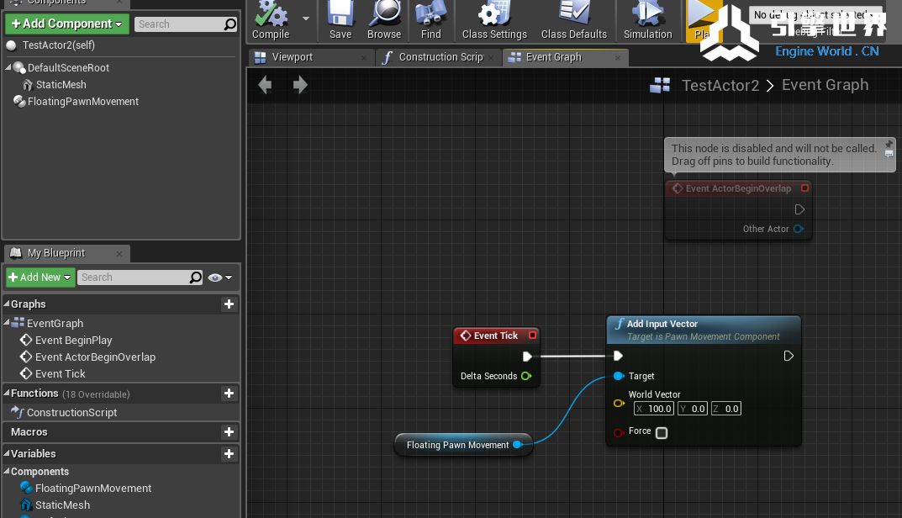Collapse the EventGraph tree item
The image size is (902, 518).
(x=7, y=322)
